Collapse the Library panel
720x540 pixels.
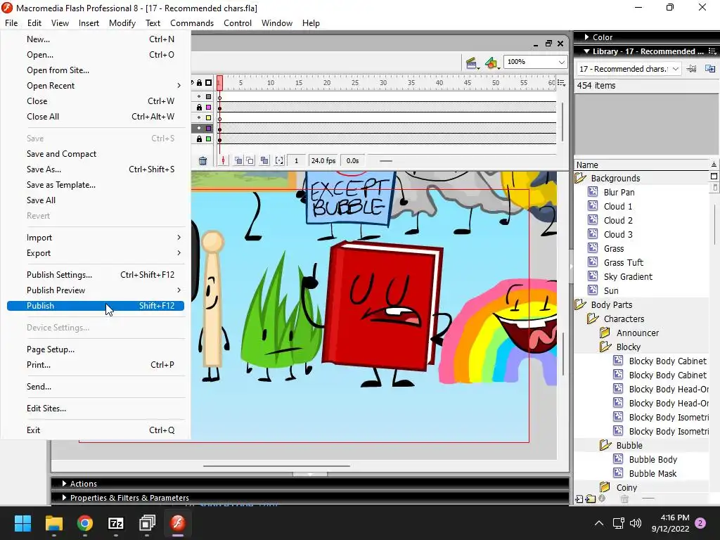[x=586, y=51]
